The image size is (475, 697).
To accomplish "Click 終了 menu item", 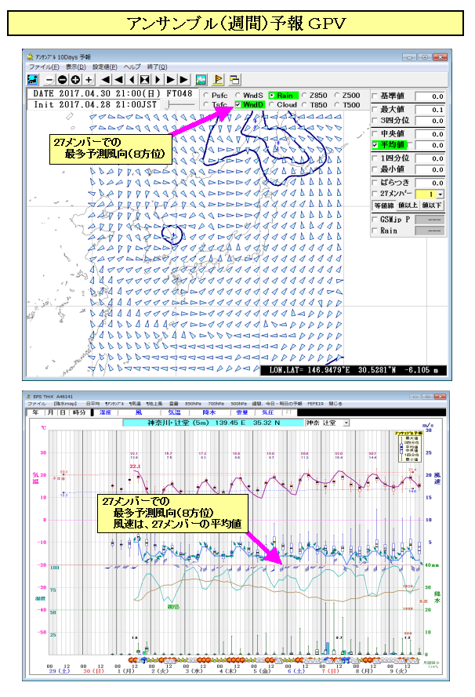I will coord(157,67).
